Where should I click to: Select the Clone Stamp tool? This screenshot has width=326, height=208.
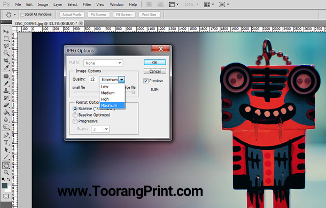[6, 91]
